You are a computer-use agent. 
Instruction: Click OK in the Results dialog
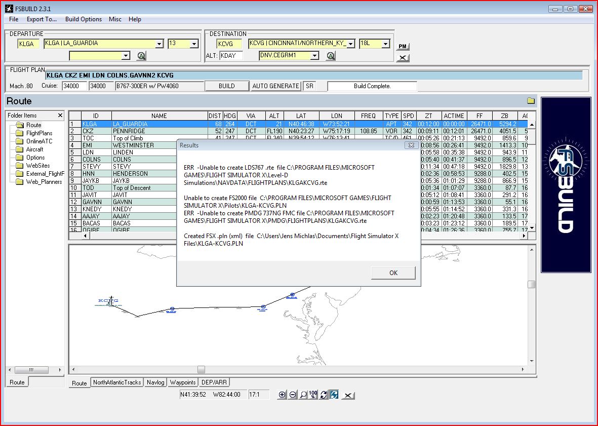click(393, 273)
